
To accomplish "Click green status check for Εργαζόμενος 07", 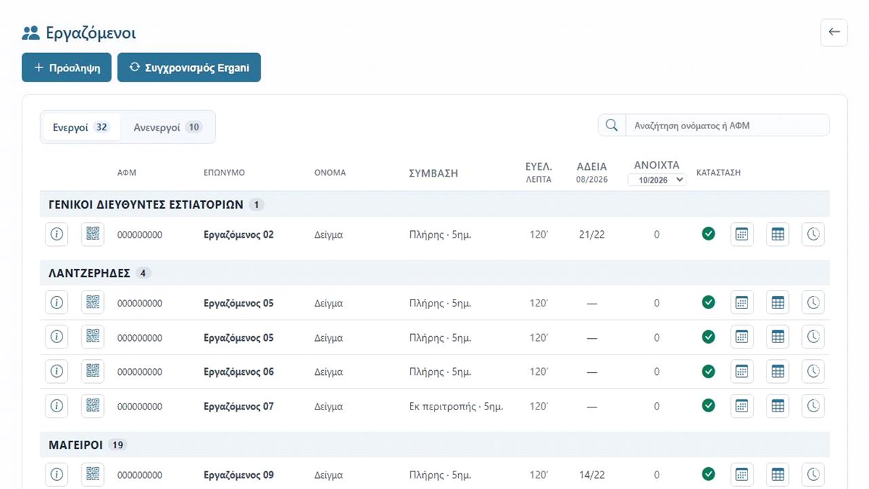I will (709, 406).
